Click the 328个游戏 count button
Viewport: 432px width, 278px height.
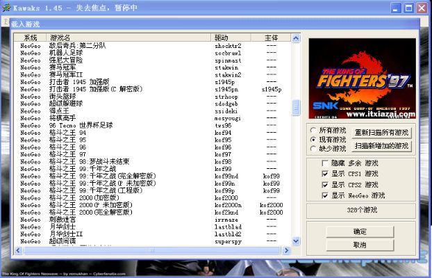[361, 211]
